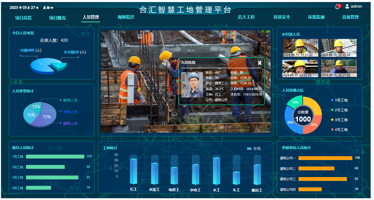
Task: Close the 人员信息 popup
Action: pyautogui.click(x=260, y=63)
